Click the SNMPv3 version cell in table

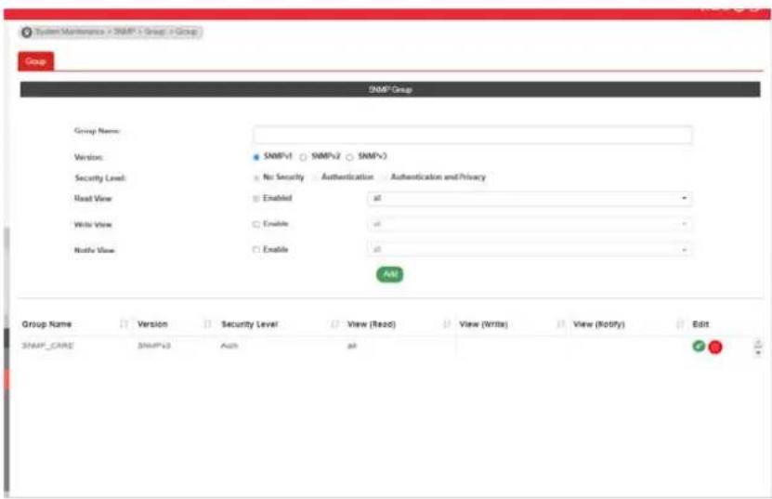coord(153,346)
